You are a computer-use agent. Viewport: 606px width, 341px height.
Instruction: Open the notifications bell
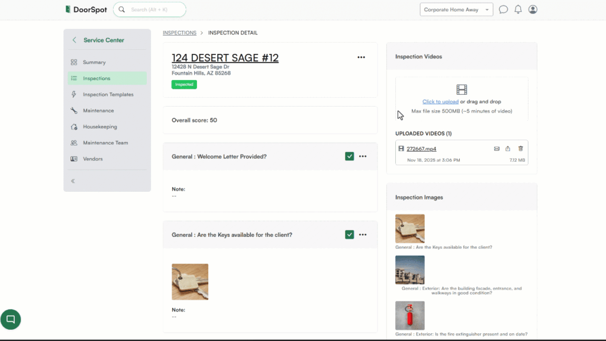pyautogui.click(x=518, y=9)
